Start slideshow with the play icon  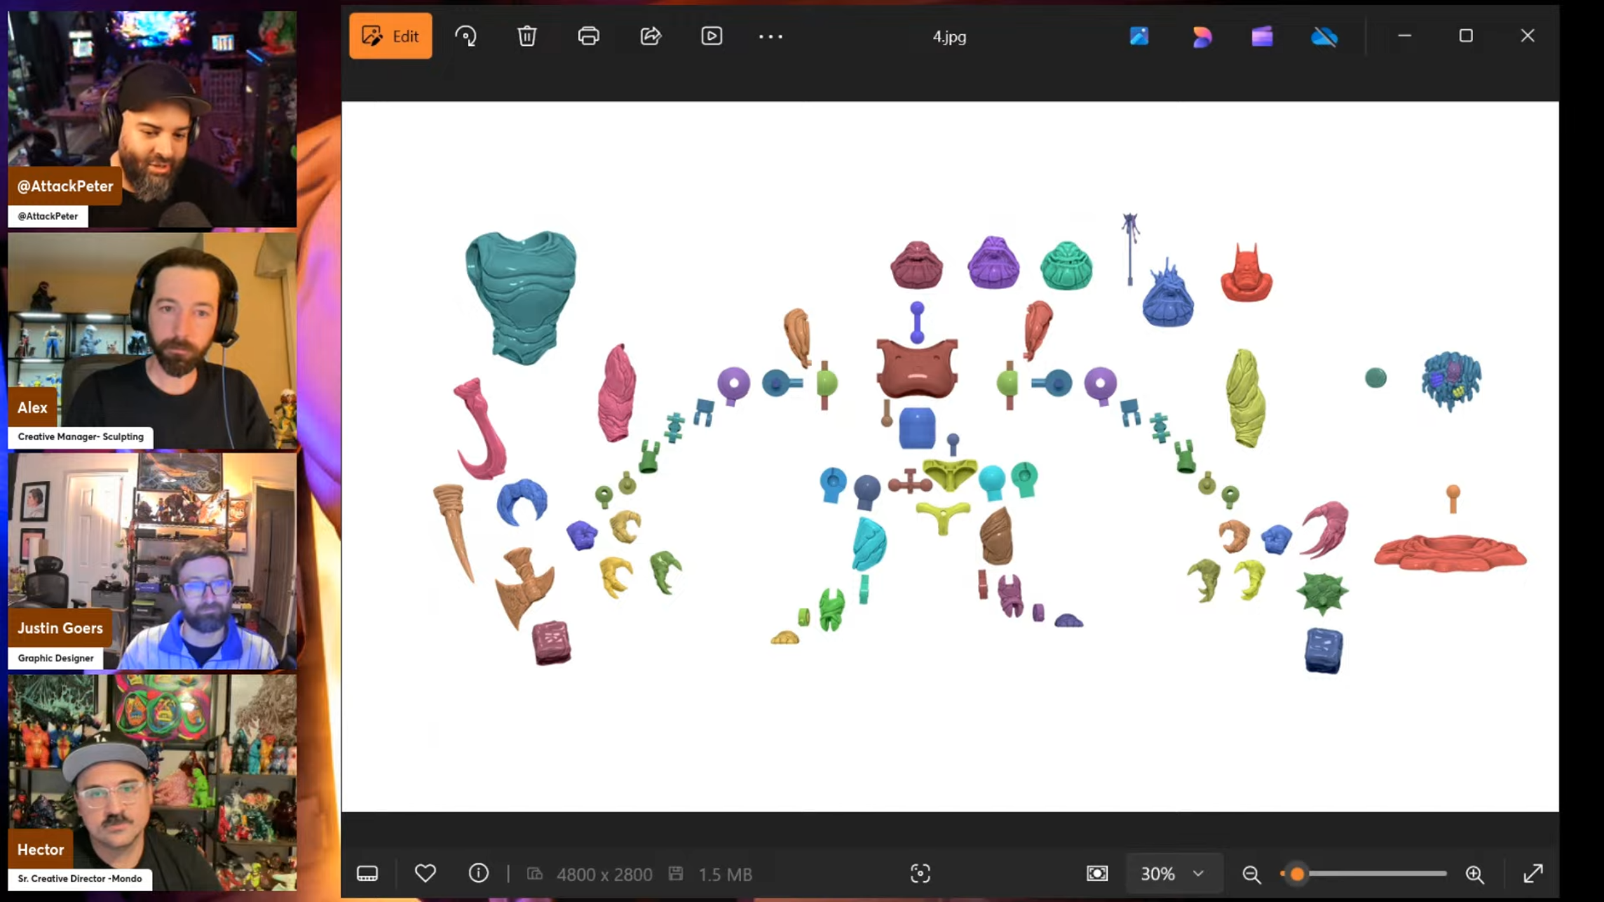click(711, 36)
